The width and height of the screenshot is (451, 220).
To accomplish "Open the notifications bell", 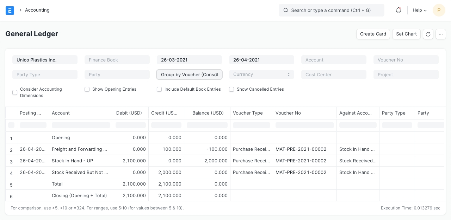I will [399, 10].
